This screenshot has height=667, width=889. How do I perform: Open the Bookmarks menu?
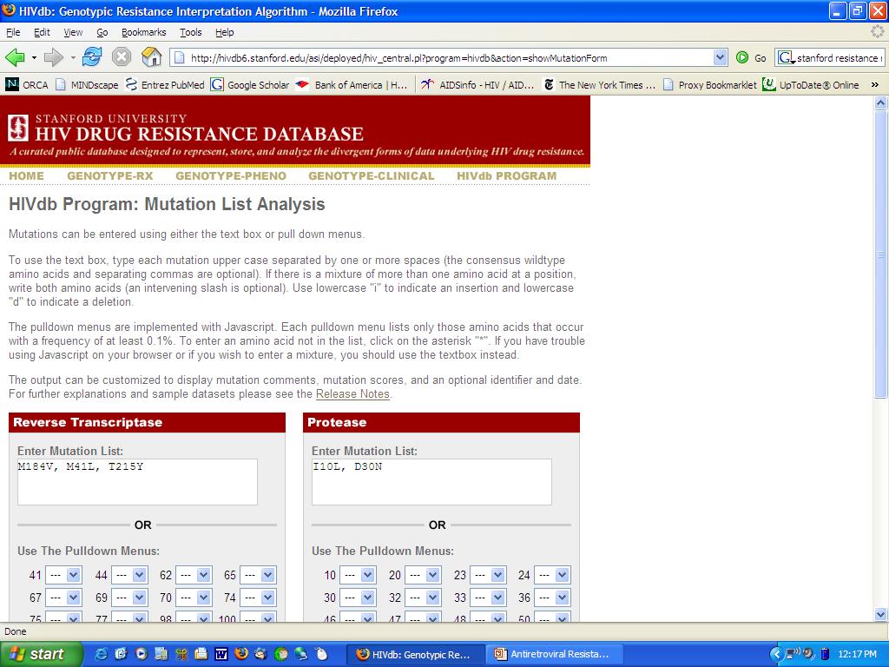[144, 32]
